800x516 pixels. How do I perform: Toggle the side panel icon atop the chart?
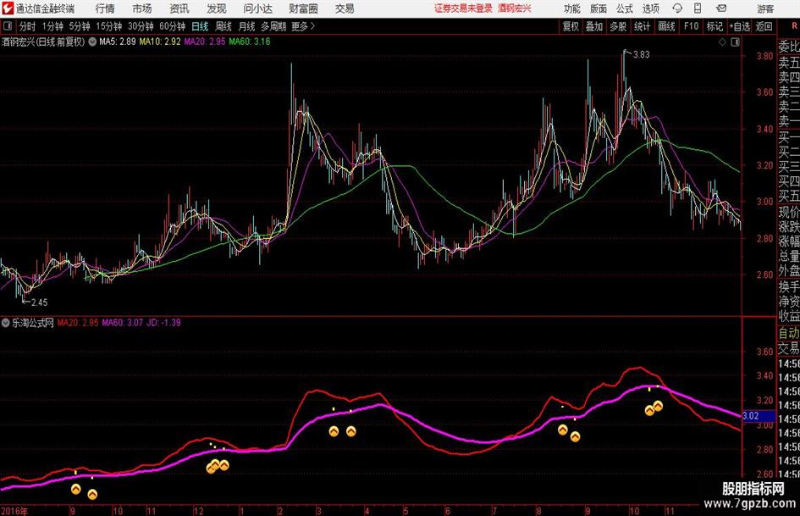pyautogui.click(x=735, y=42)
